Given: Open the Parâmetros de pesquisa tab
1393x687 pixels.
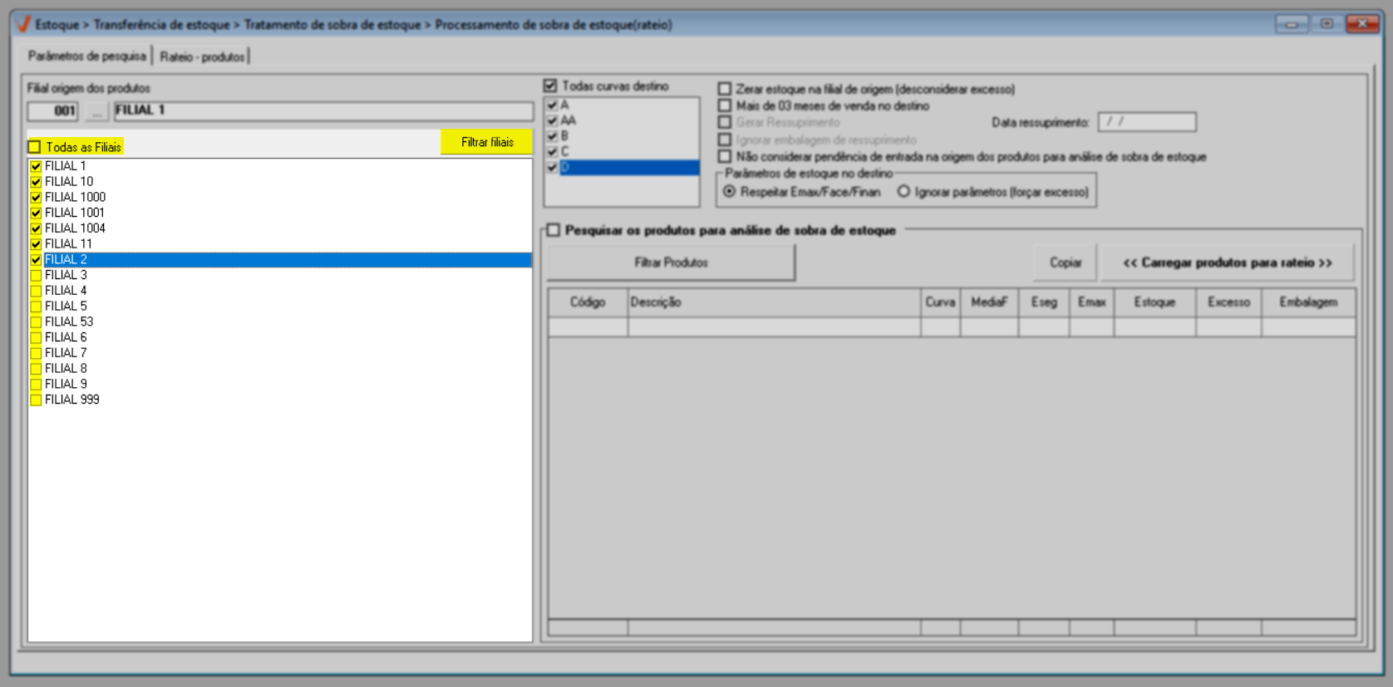Looking at the screenshot, I should [x=86, y=56].
